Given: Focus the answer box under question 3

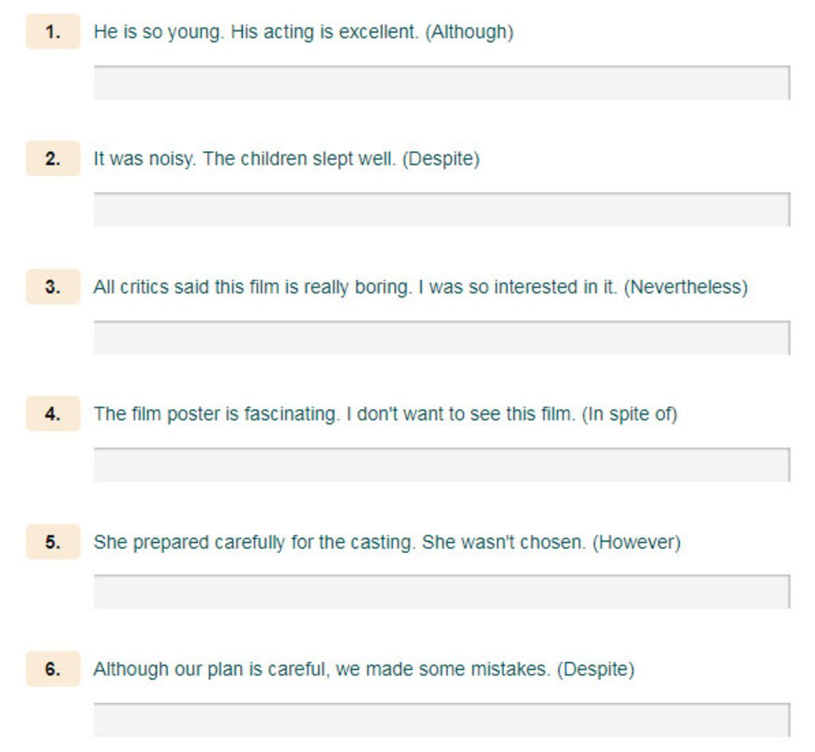Looking at the screenshot, I should coord(442,337).
